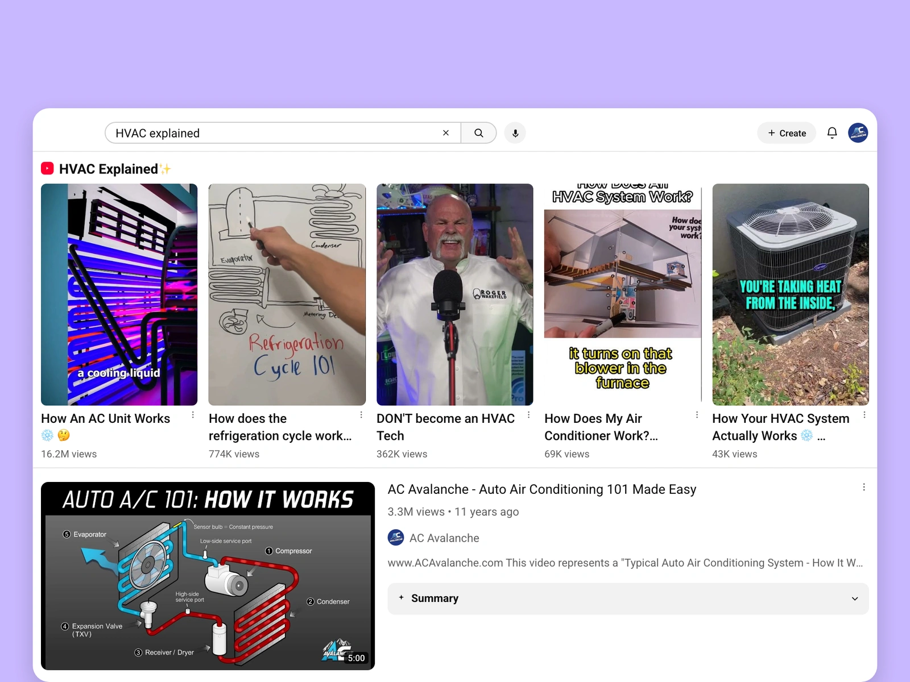This screenshot has width=910, height=682.
Task: Play the Auto A/C 101 video thumbnail
Action: (x=208, y=576)
